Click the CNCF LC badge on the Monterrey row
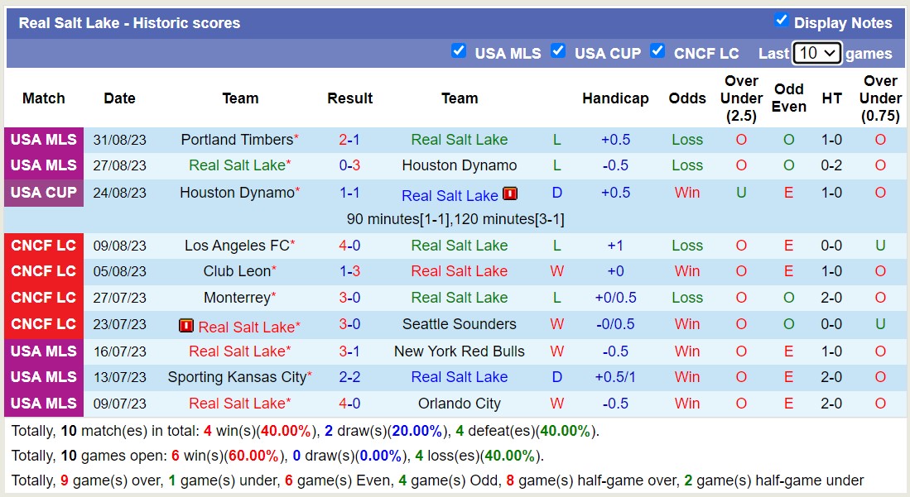This screenshot has height=497, width=910. coord(43,298)
